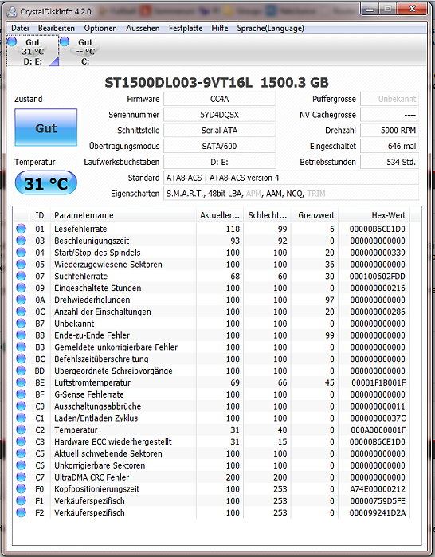435x557 pixels.
Task: Click status orb of Unkorrigierbare Sektoren
Action: (x=21, y=465)
